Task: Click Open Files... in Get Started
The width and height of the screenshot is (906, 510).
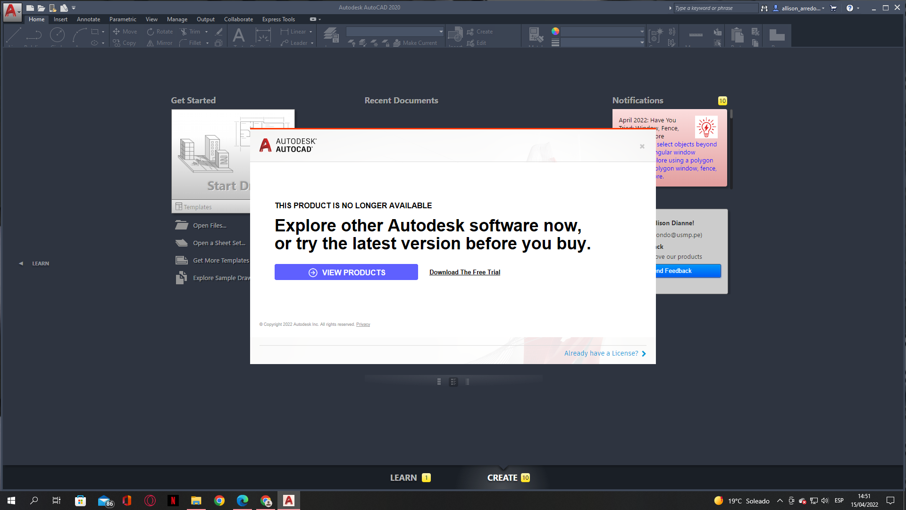Action: coord(210,226)
